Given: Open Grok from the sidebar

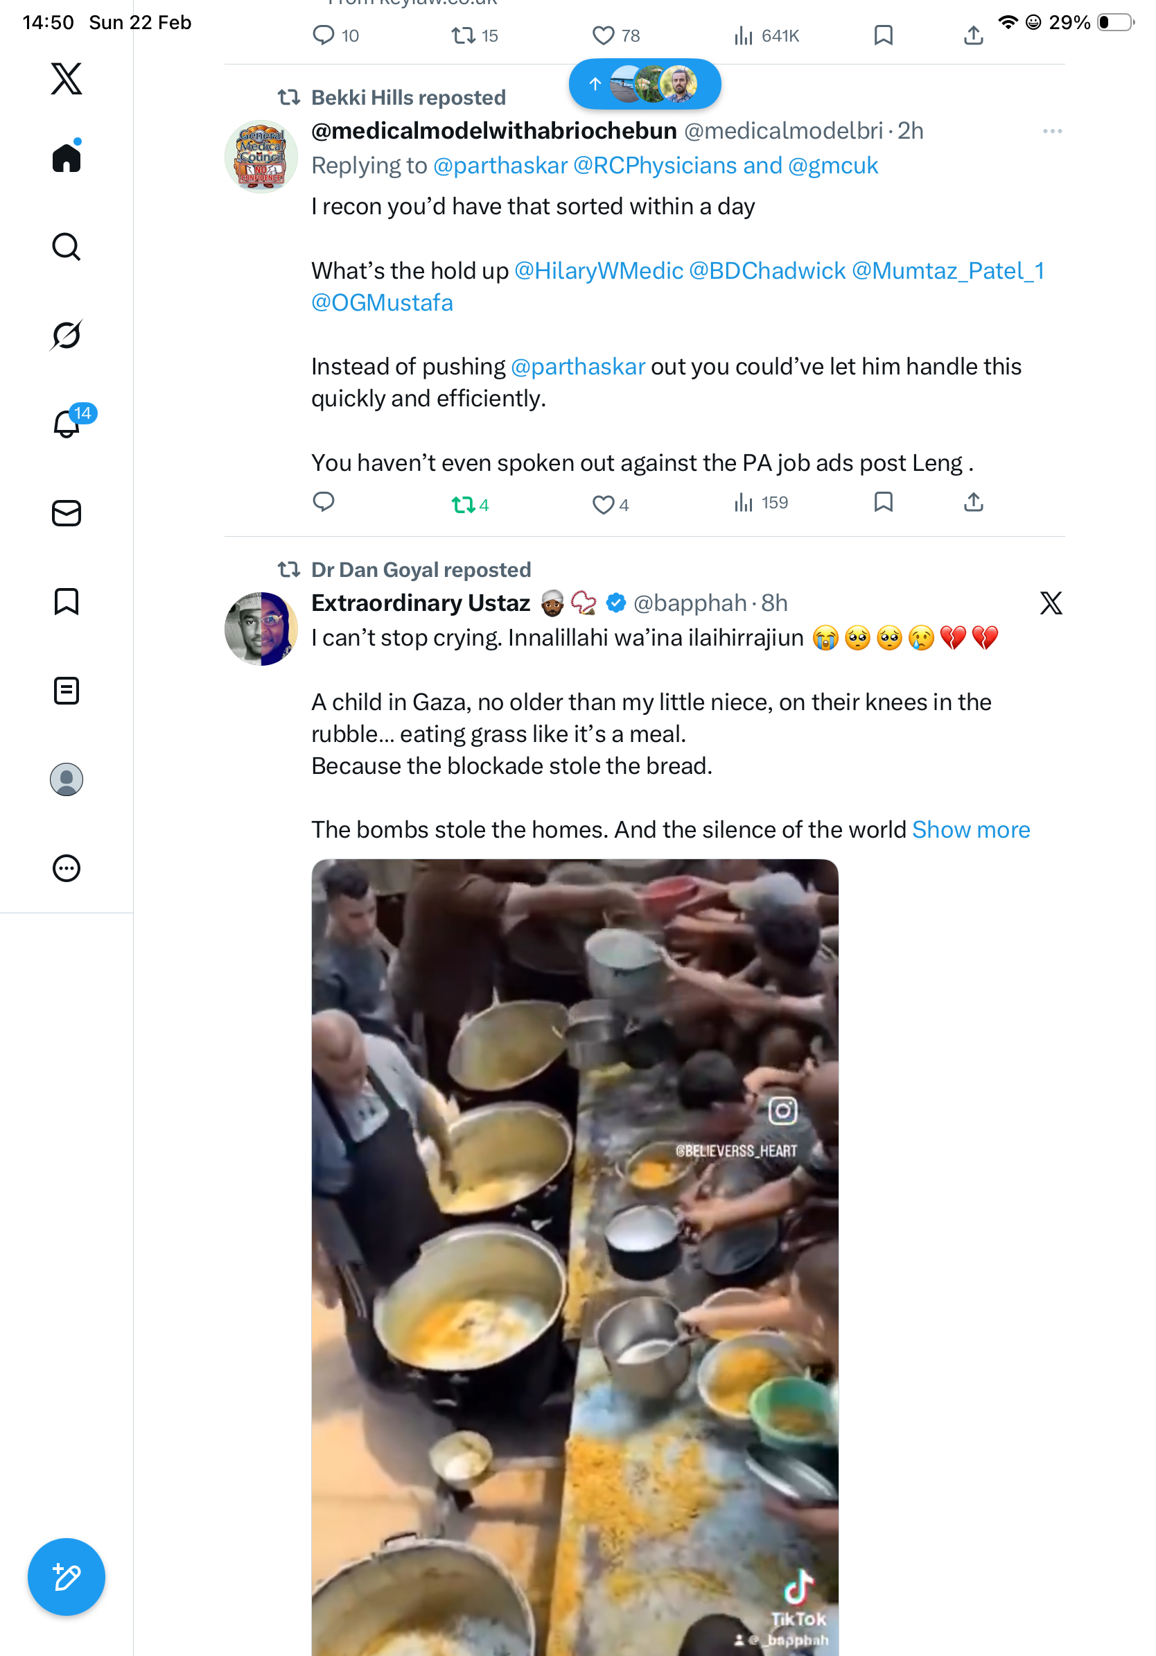Looking at the screenshot, I should 67,336.
